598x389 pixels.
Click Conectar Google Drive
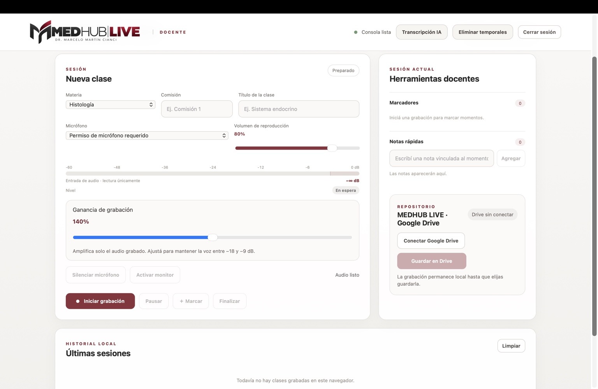[x=431, y=241]
